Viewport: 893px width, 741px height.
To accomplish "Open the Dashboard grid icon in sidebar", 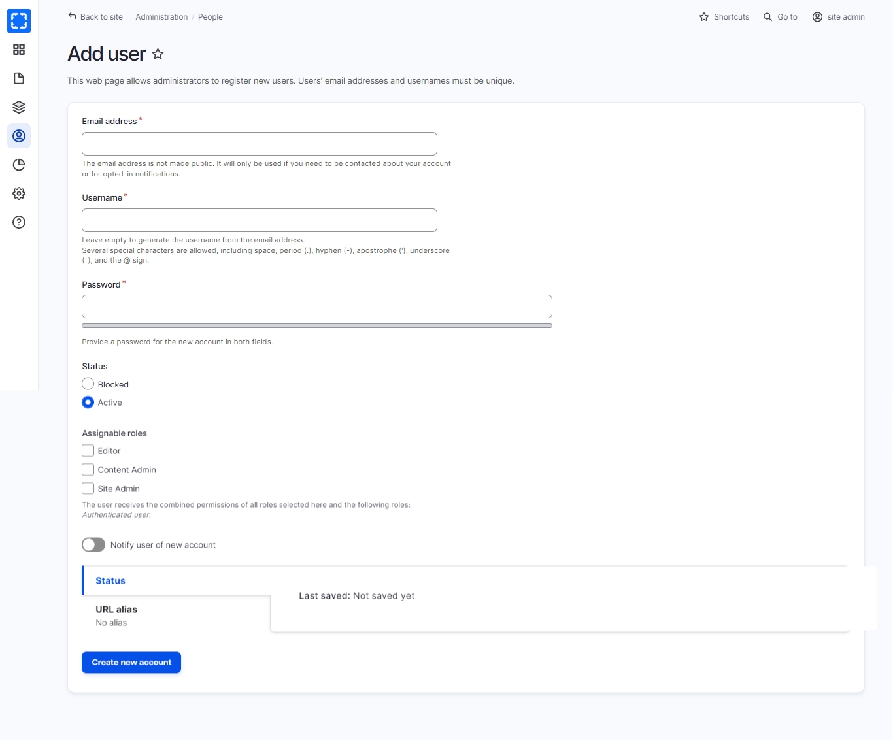I will (19, 50).
